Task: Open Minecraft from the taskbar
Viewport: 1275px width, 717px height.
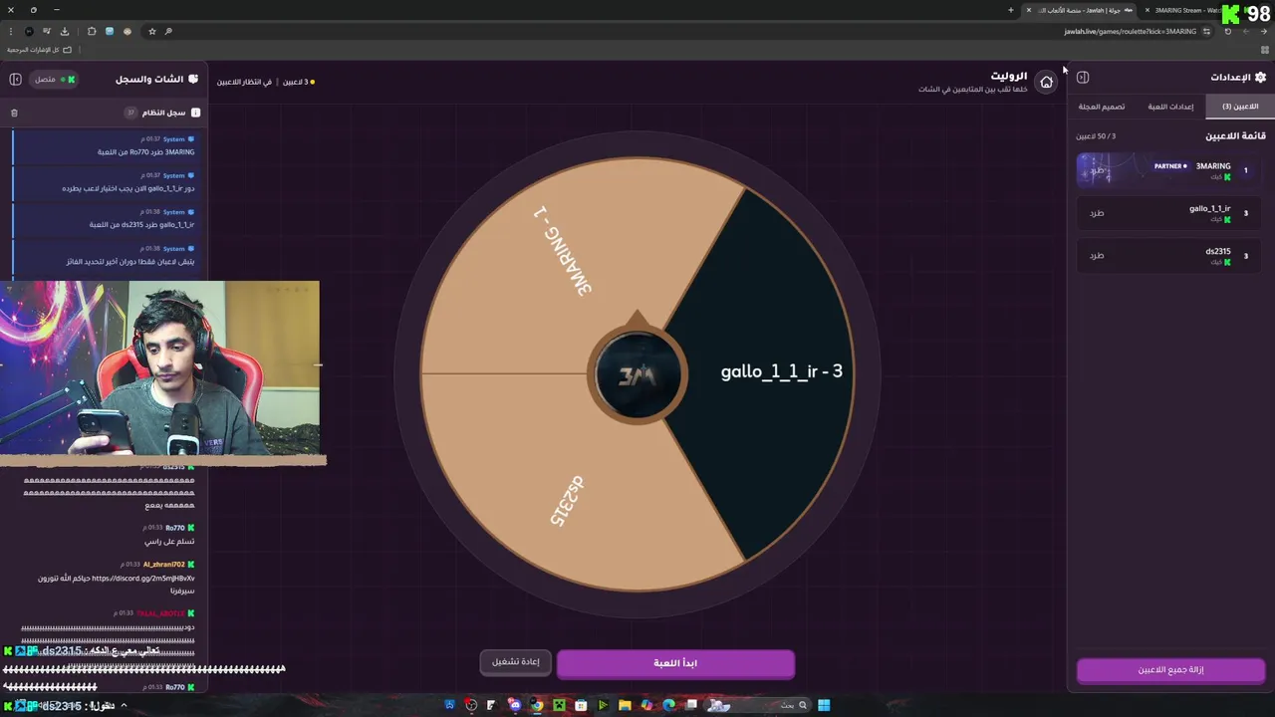Action: pyautogui.click(x=559, y=705)
